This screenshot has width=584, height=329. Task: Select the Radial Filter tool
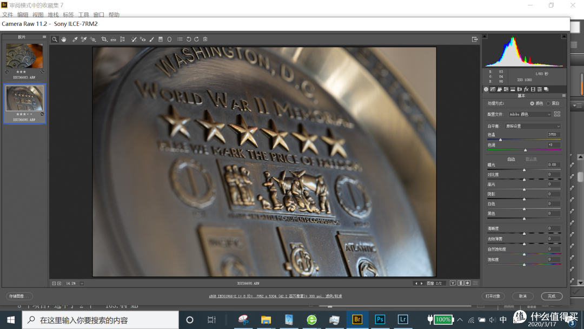pyautogui.click(x=169, y=40)
